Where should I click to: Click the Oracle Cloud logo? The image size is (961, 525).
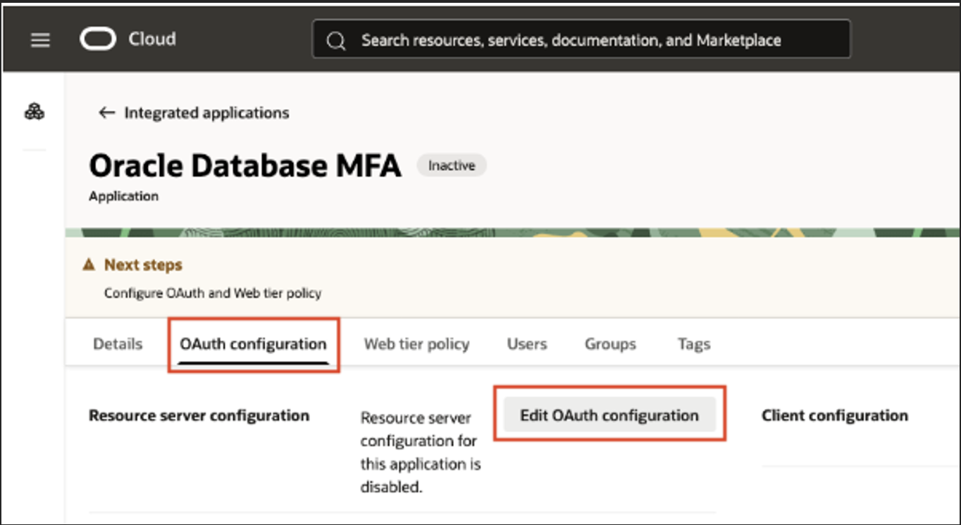point(99,39)
